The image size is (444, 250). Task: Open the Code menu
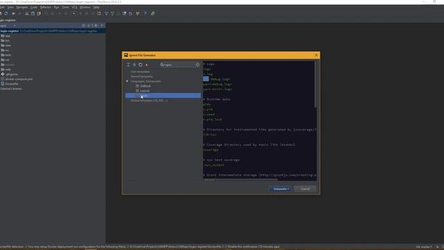click(x=34, y=7)
